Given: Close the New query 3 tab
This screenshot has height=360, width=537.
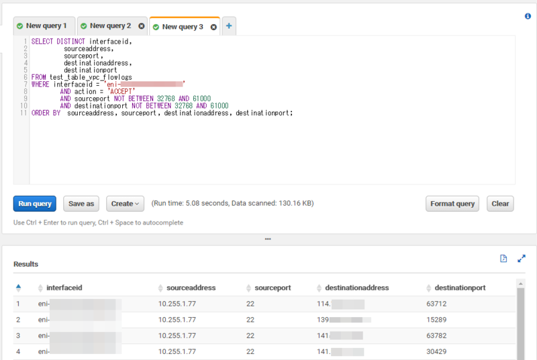Looking at the screenshot, I should point(213,27).
